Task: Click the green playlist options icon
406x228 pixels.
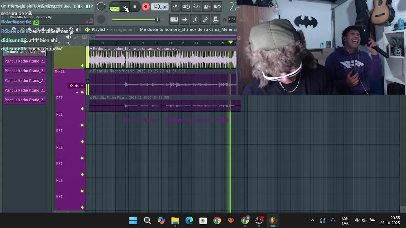Action: pos(87,29)
